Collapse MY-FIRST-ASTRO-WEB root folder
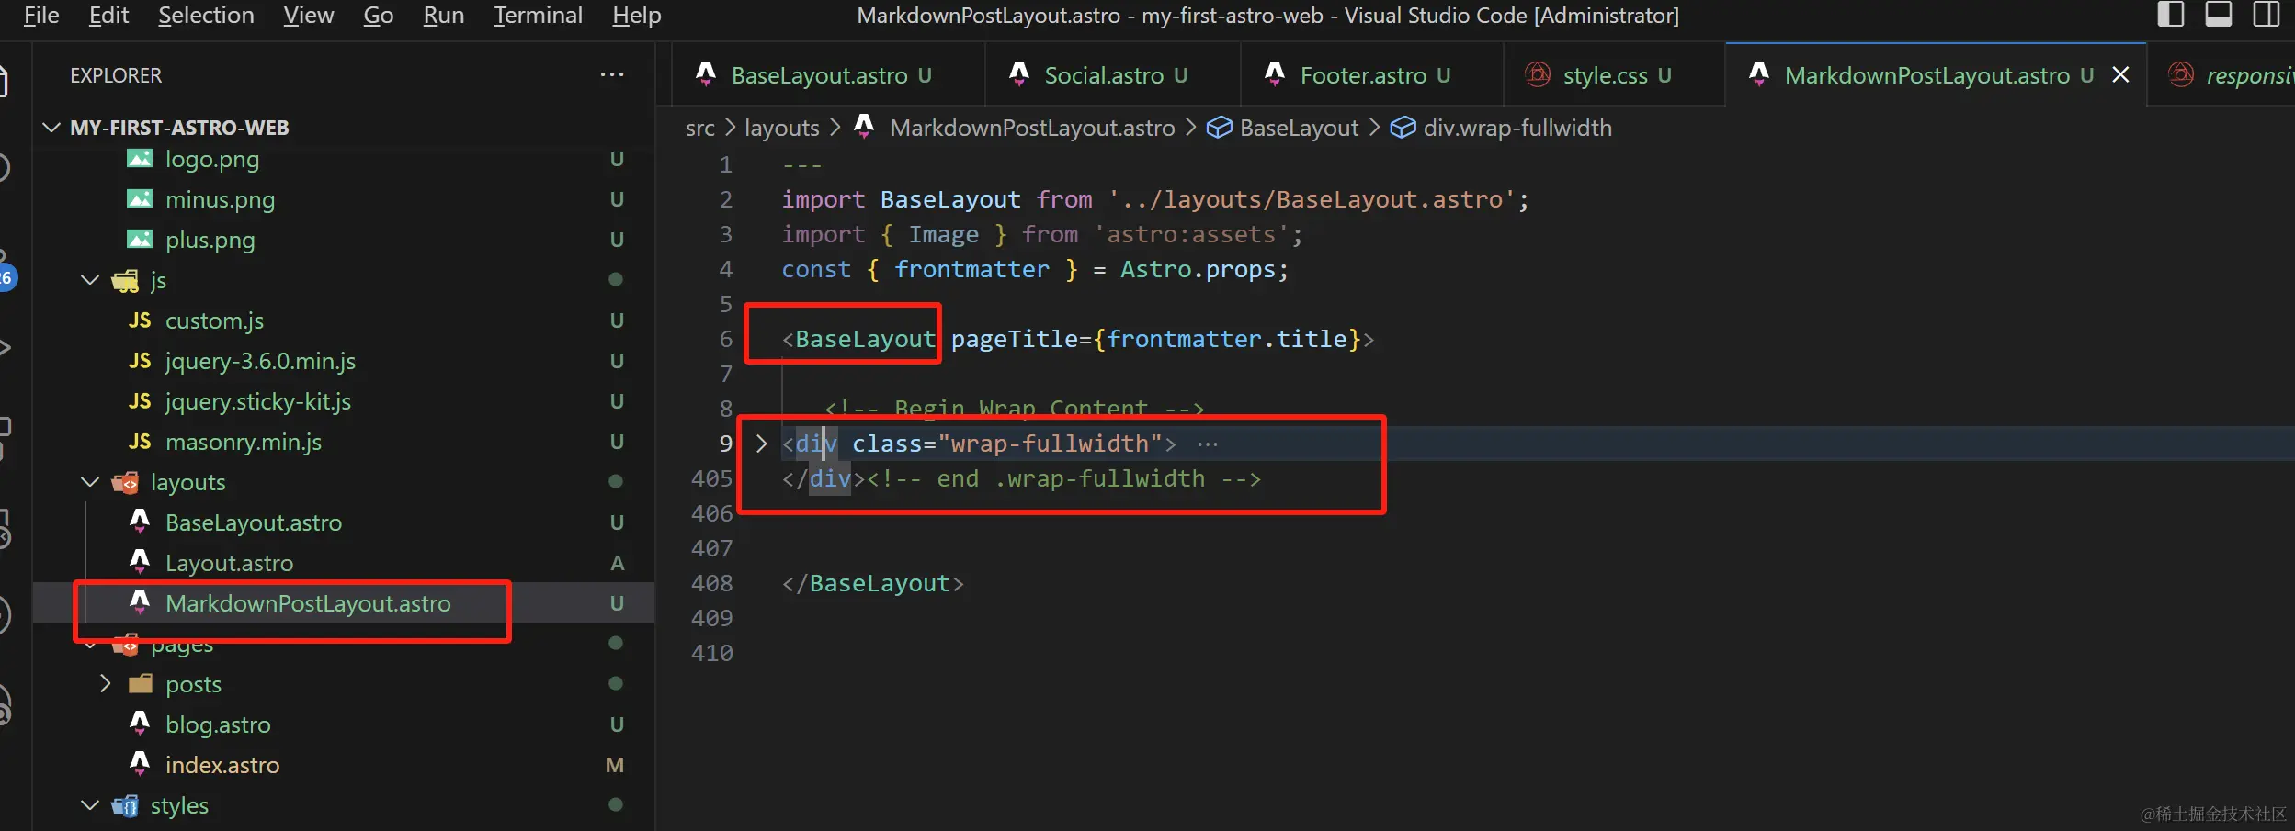 click(52, 128)
